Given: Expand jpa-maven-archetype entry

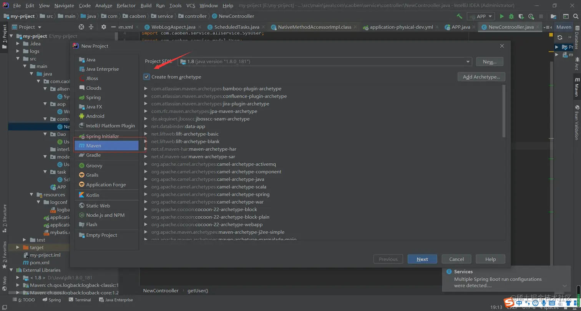Looking at the screenshot, I should click(x=146, y=111).
